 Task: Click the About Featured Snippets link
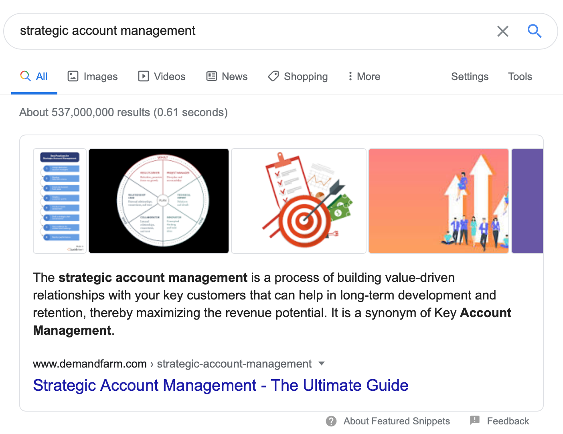pyautogui.click(x=397, y=421)
